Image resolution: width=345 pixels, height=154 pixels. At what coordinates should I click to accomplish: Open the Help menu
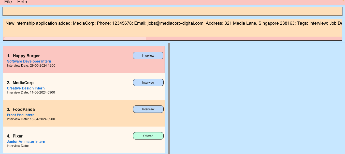coord(22,2)
